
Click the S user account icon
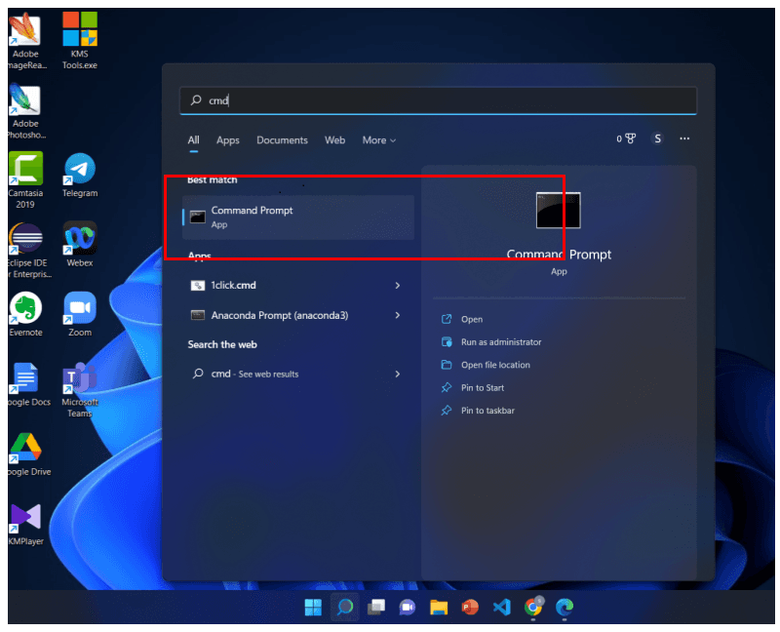[657, 139]
